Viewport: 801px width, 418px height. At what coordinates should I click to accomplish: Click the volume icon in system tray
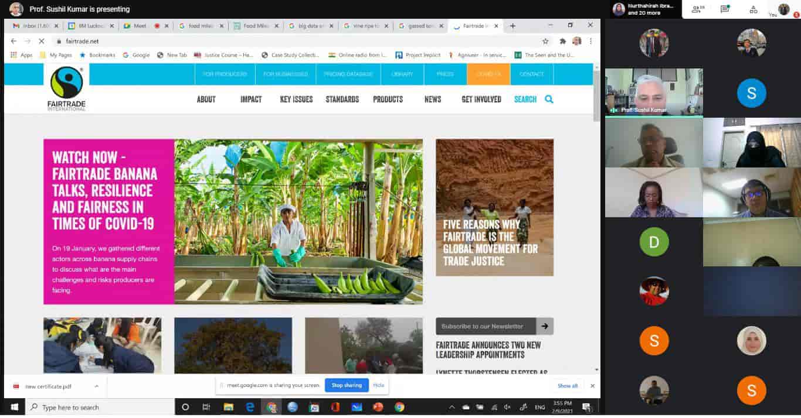pos(508,407)
